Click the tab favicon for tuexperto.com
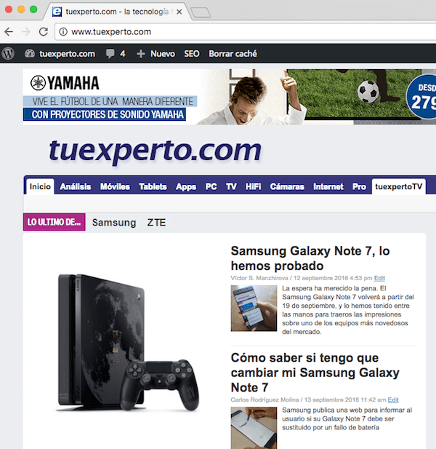The height and width of the screenshot is (449, 436). [57, 12]
